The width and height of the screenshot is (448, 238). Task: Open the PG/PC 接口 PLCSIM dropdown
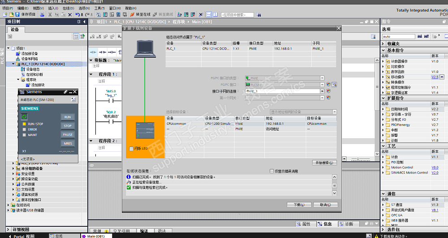point(322,85)
